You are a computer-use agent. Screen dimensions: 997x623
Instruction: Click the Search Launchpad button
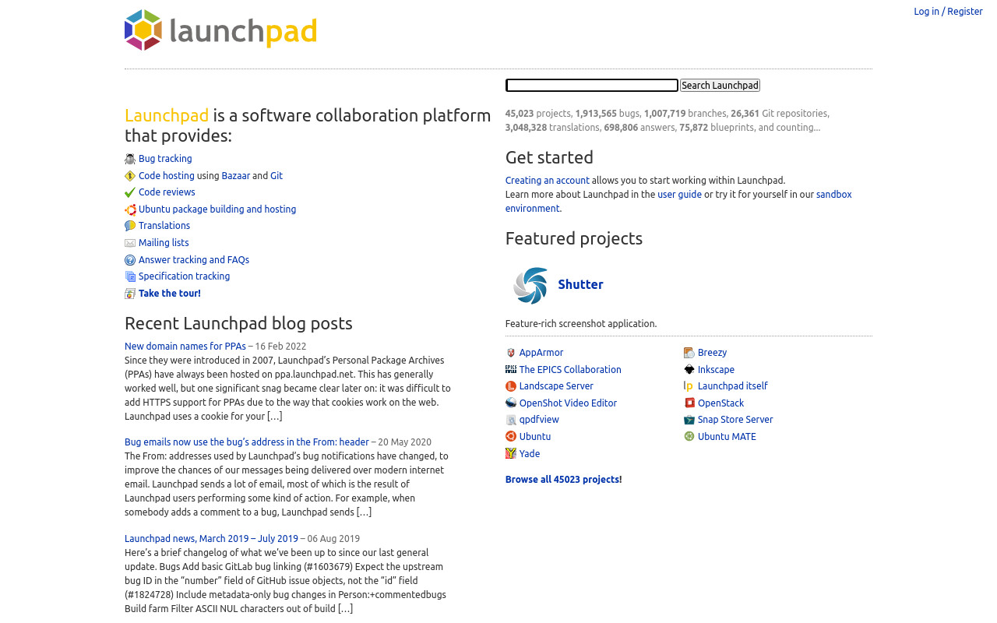[720, 86]
